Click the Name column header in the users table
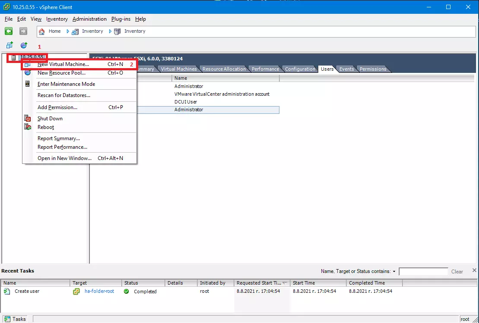 225,78
